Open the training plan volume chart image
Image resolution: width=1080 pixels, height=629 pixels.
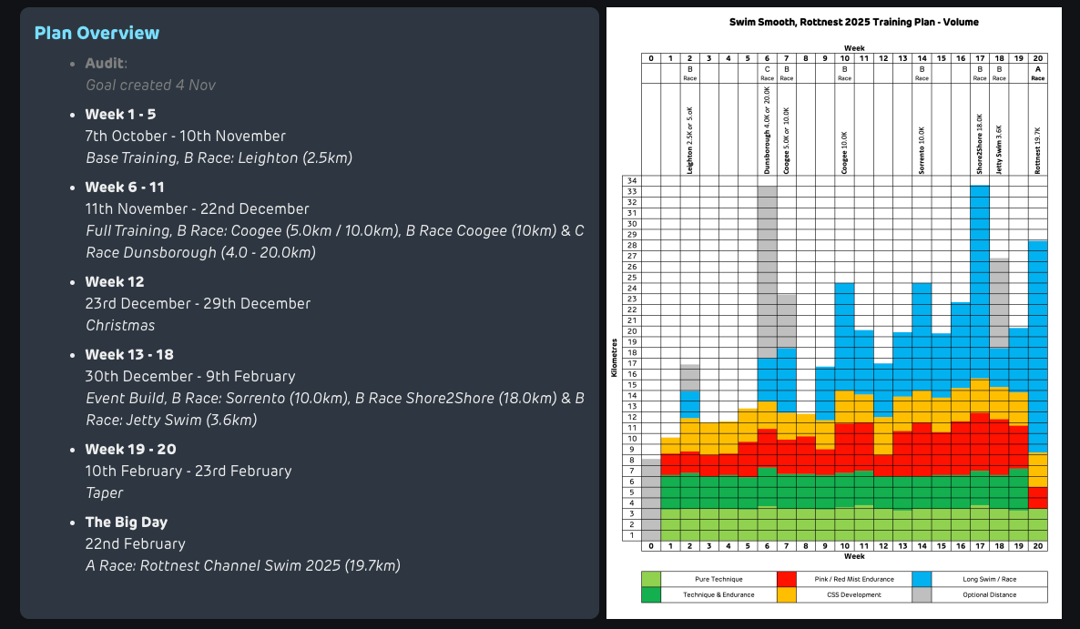(x=834, y=313)
